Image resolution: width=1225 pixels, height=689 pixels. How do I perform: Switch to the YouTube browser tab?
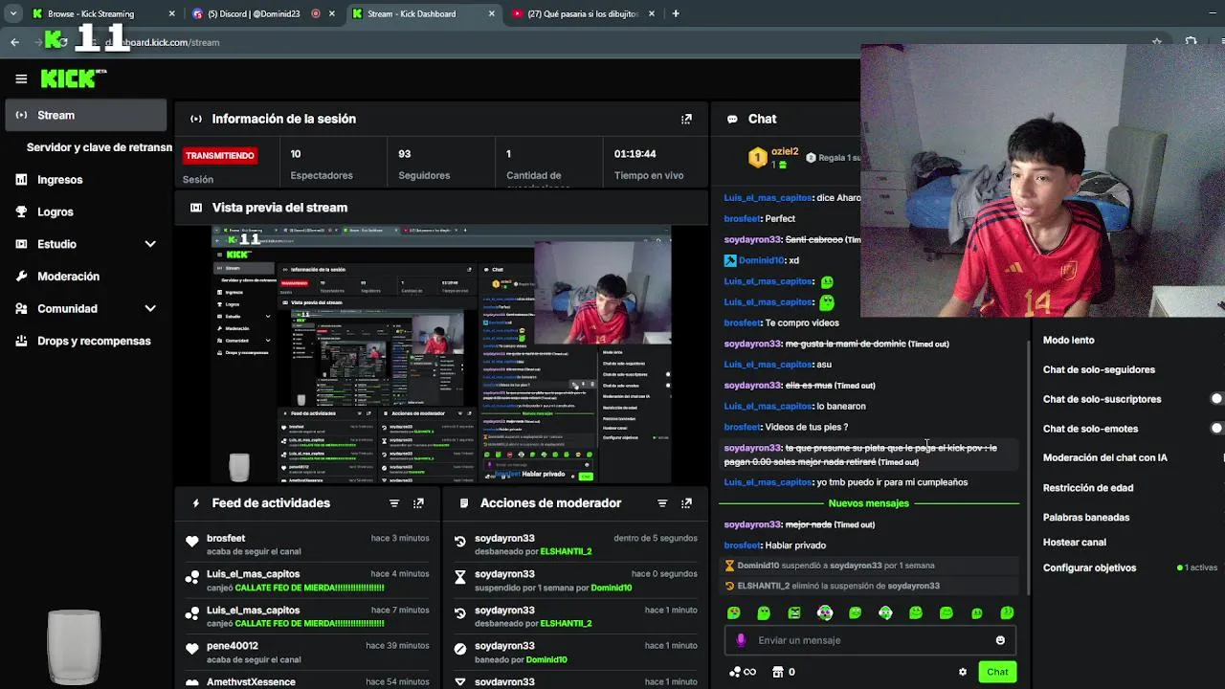pos(584,13)
